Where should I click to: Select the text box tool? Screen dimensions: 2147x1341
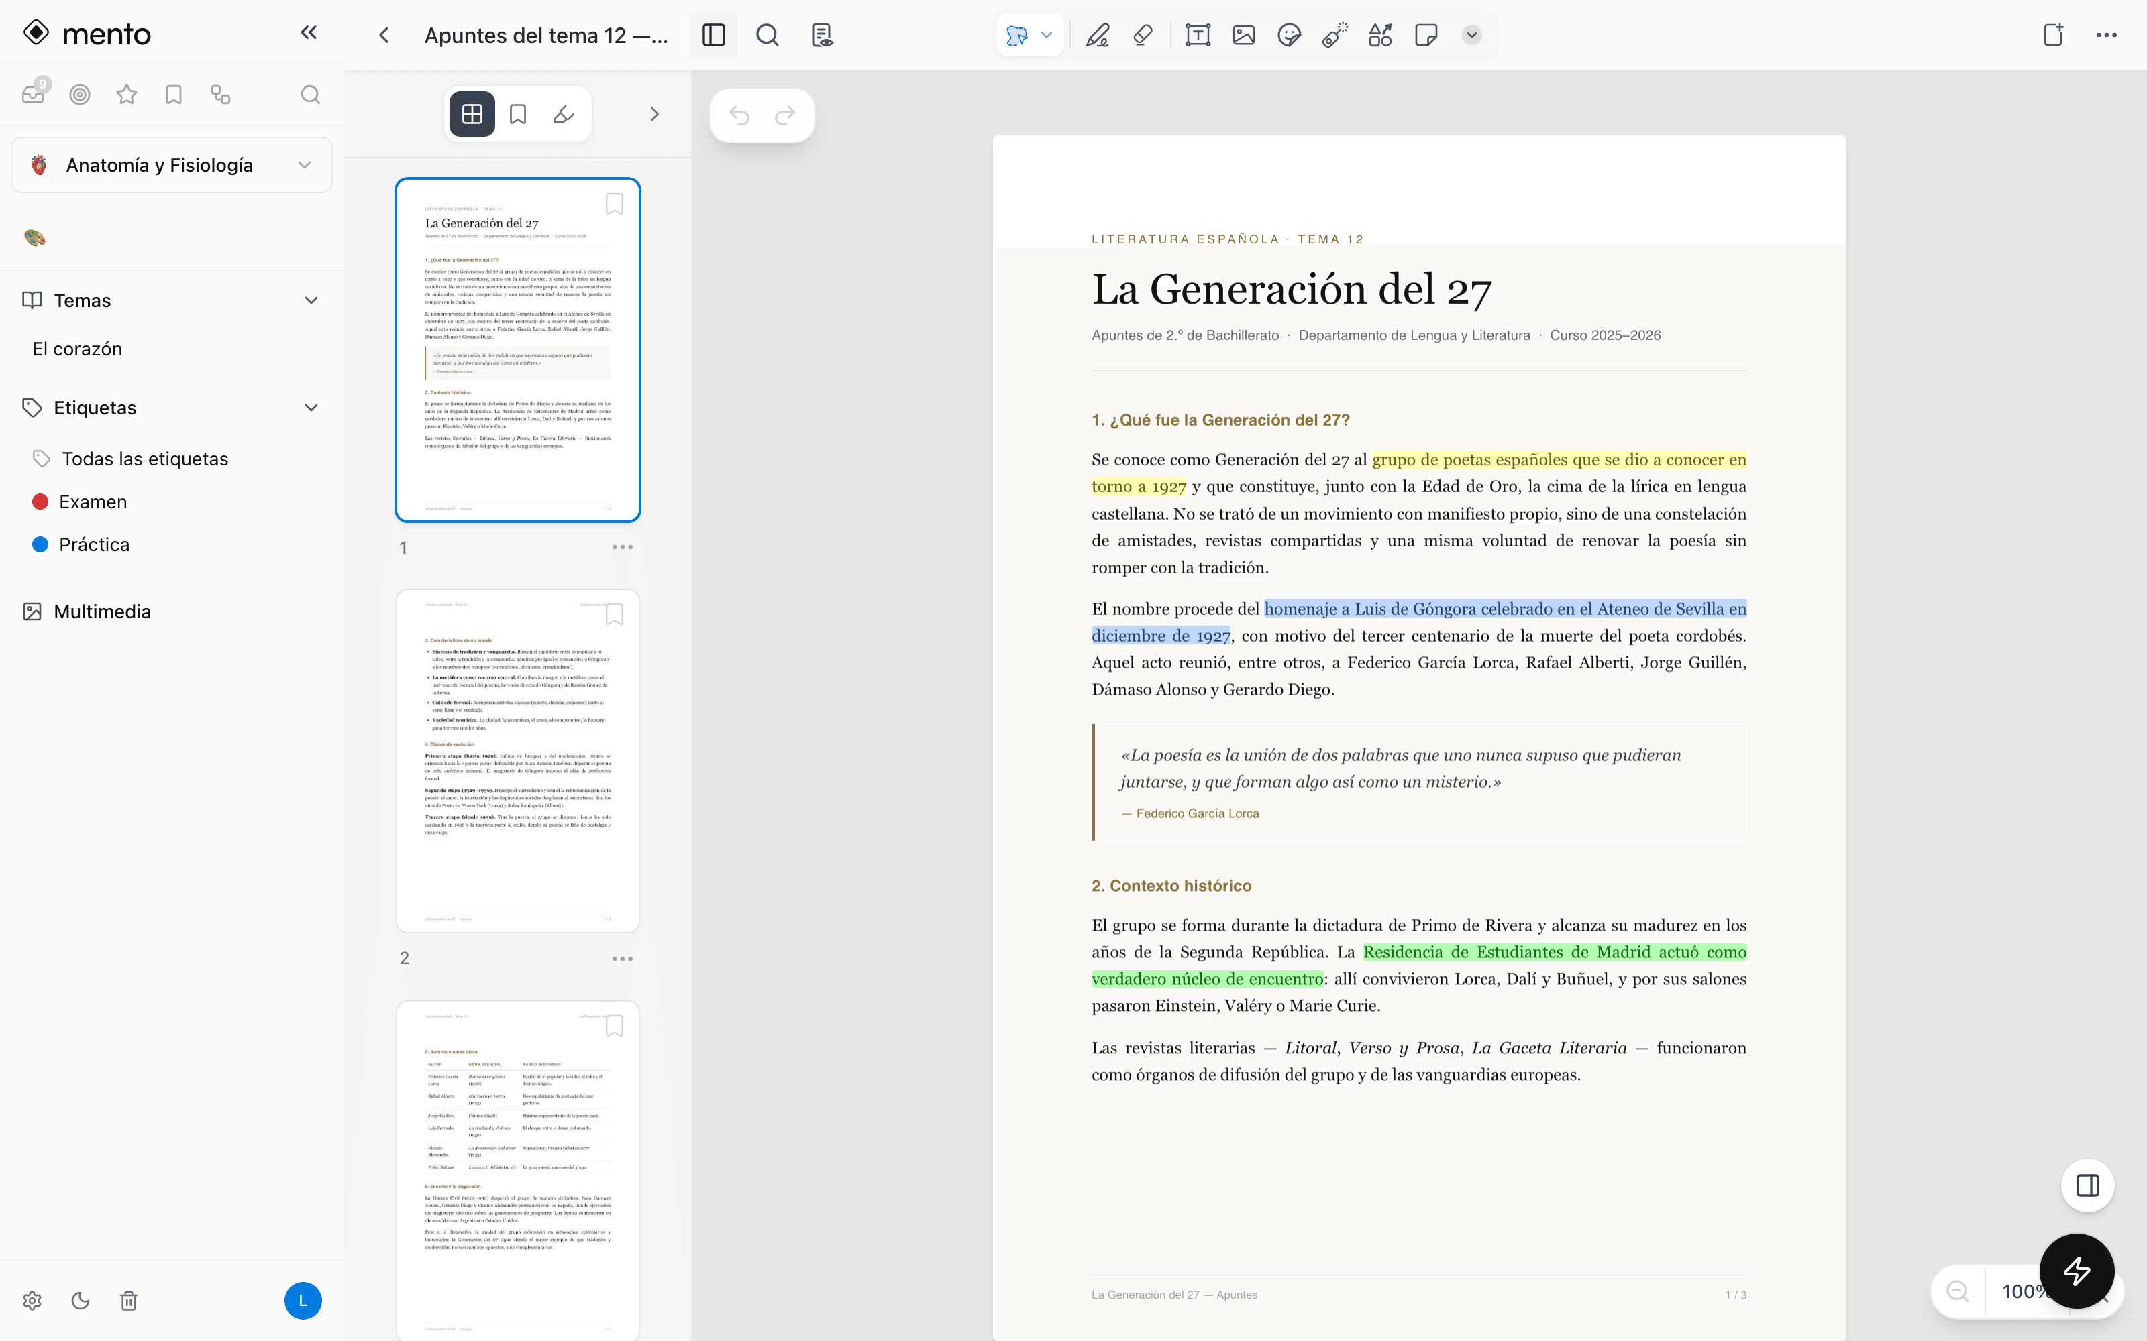coord(1198,36)
